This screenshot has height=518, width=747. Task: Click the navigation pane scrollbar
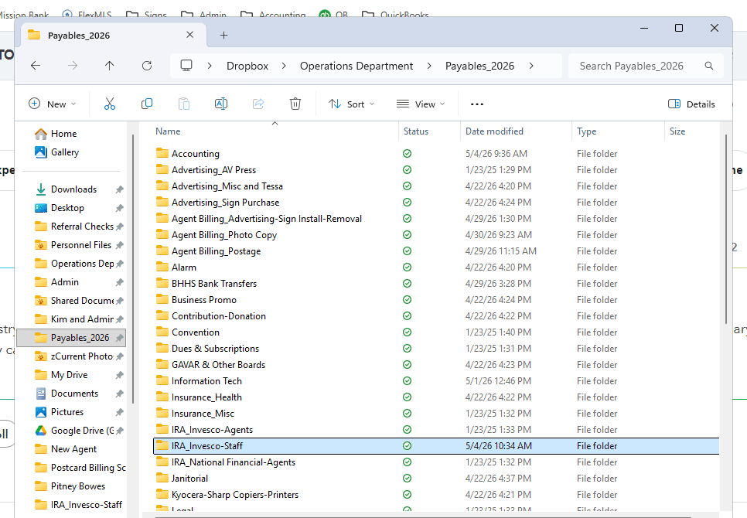133,269
